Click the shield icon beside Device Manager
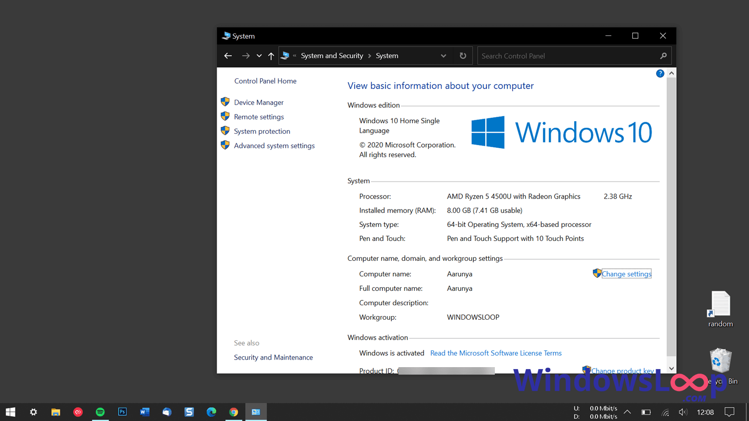The image size is (749, 421). [225, 102]
